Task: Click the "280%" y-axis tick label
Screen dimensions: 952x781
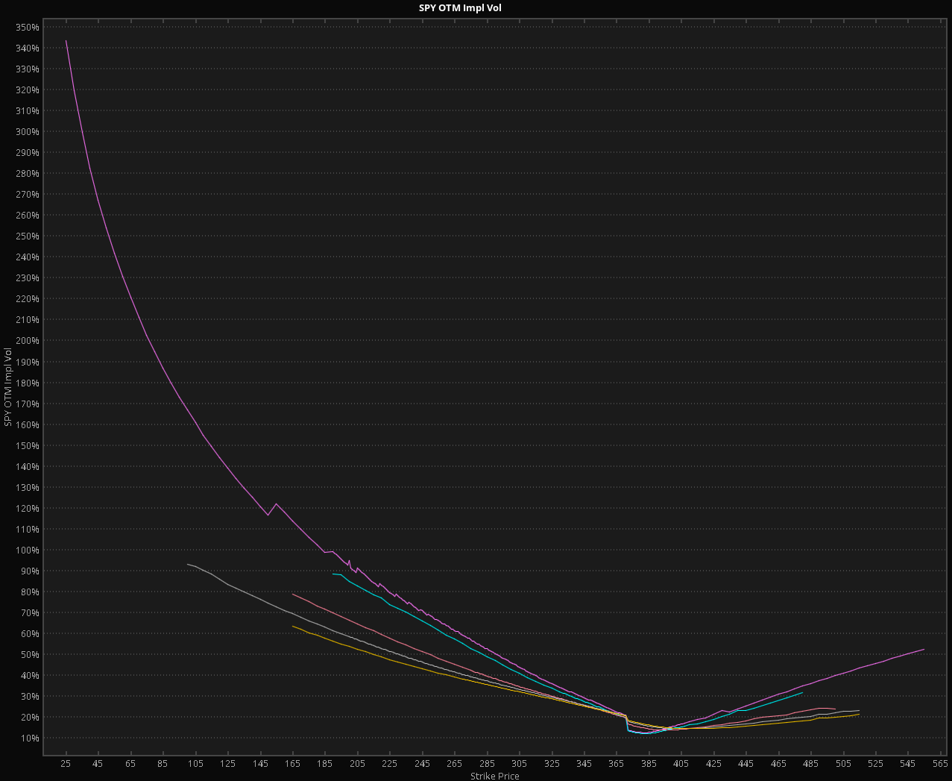Action: tap(27, 174)
